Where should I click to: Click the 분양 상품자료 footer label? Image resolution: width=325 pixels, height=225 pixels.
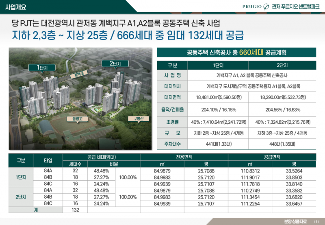(297, 221)
